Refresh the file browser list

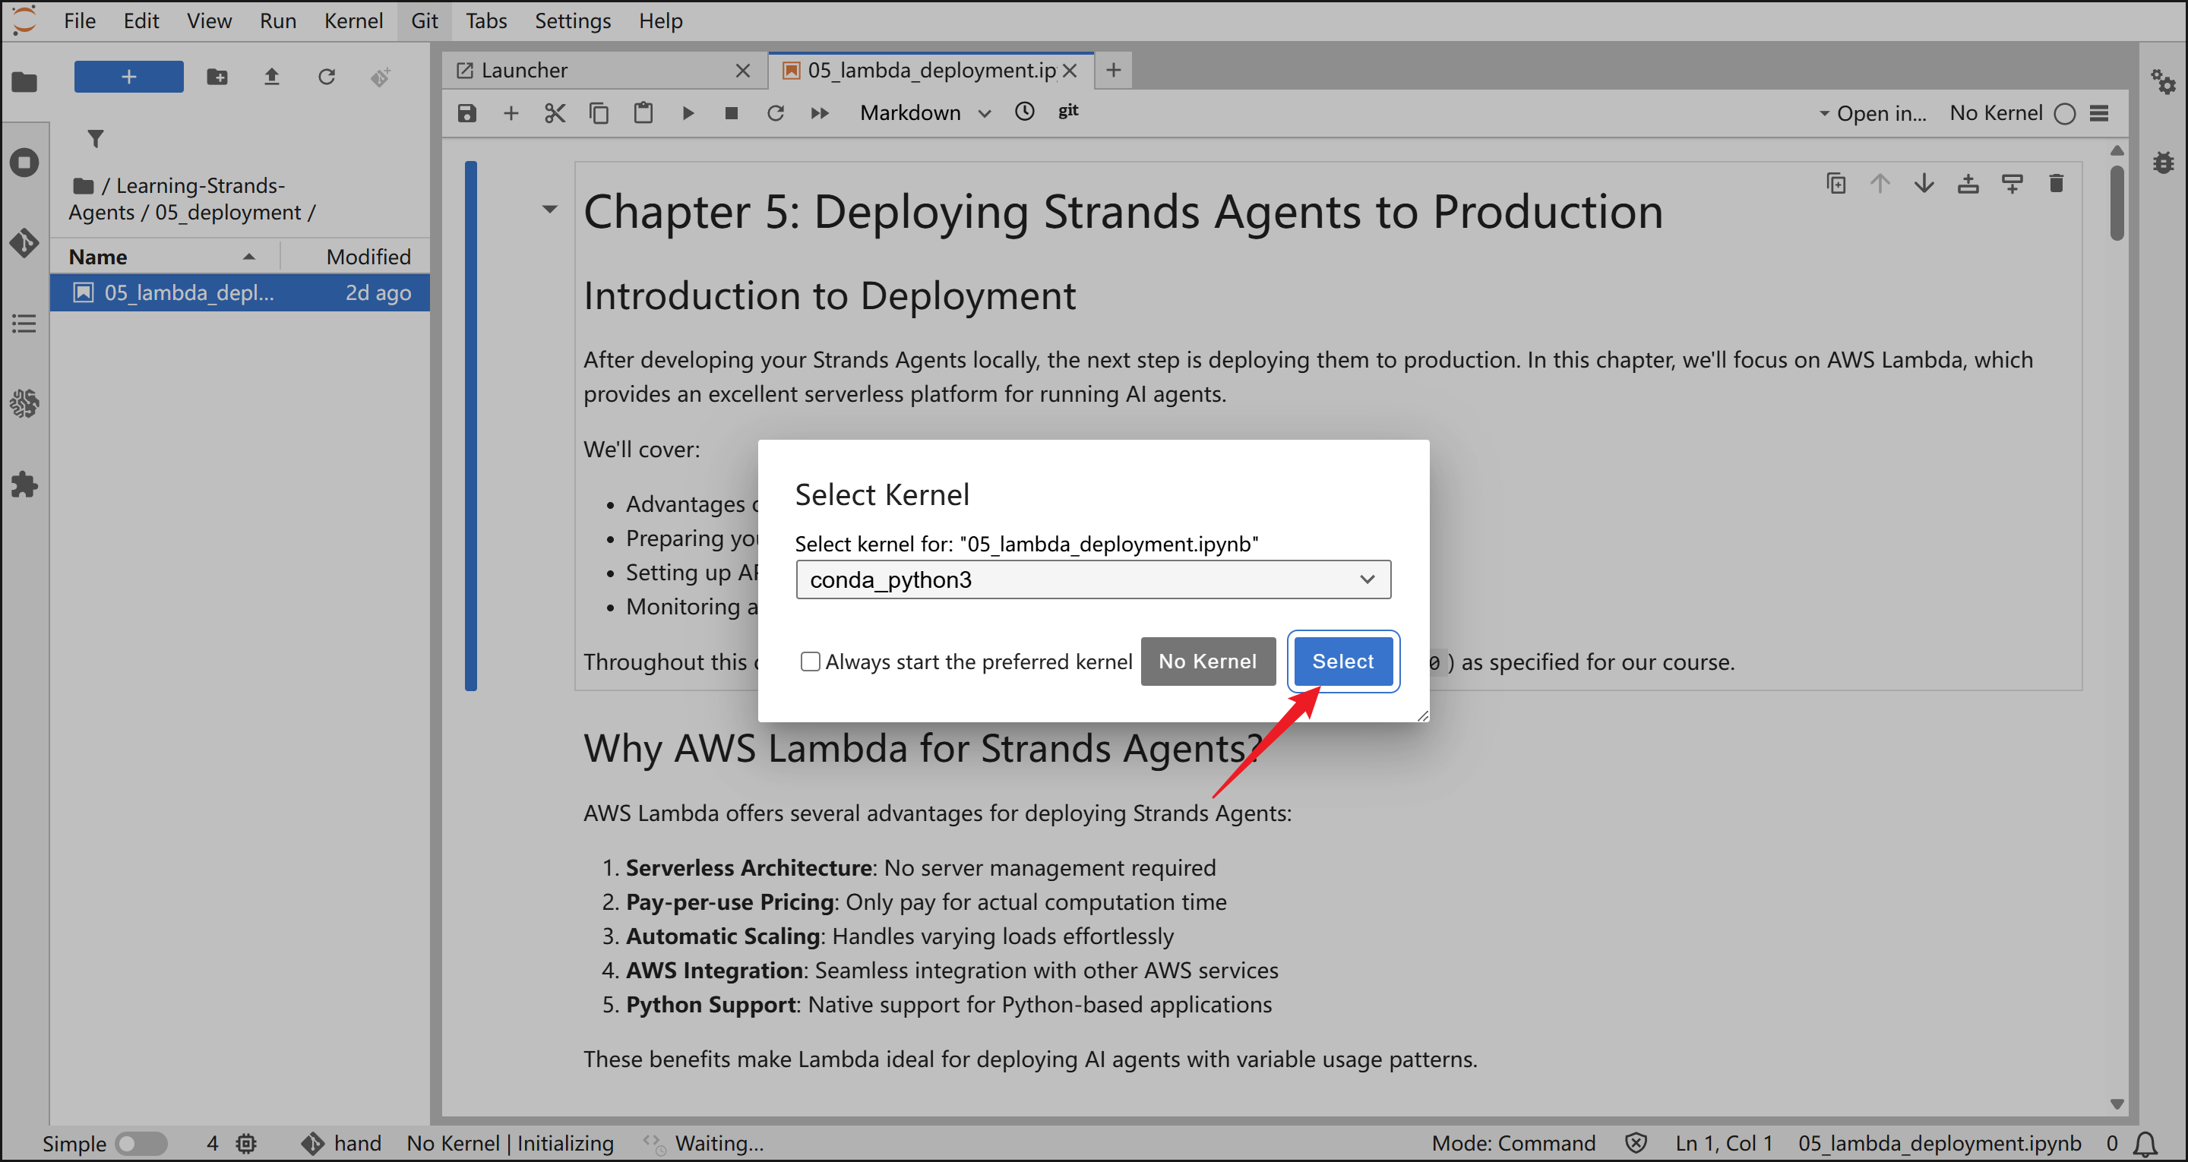(x=326, y=77)
